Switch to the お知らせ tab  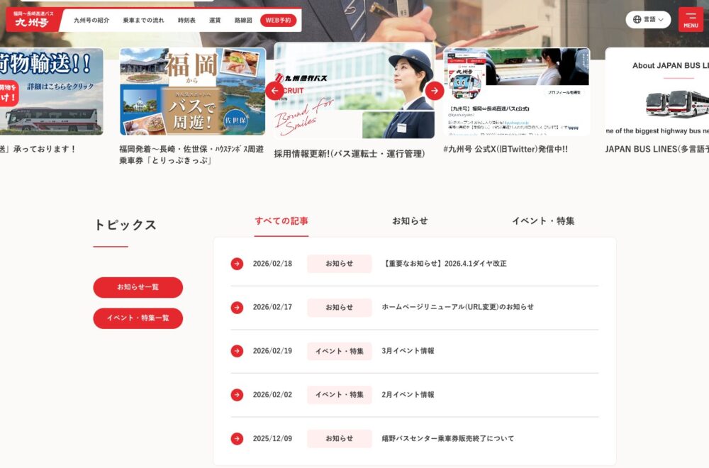(x=410, y=221)
